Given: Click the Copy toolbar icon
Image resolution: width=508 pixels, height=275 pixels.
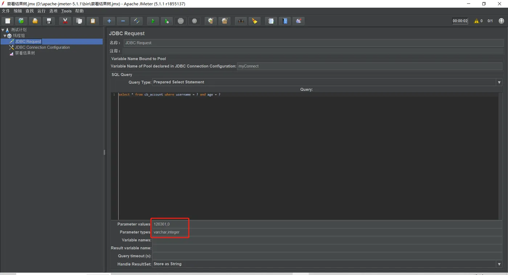Looking at the screenshot, I should coord(79,21).
